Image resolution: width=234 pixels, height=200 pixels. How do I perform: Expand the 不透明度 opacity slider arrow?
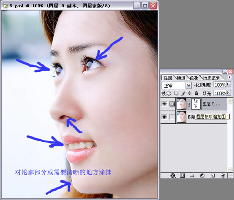228,84
